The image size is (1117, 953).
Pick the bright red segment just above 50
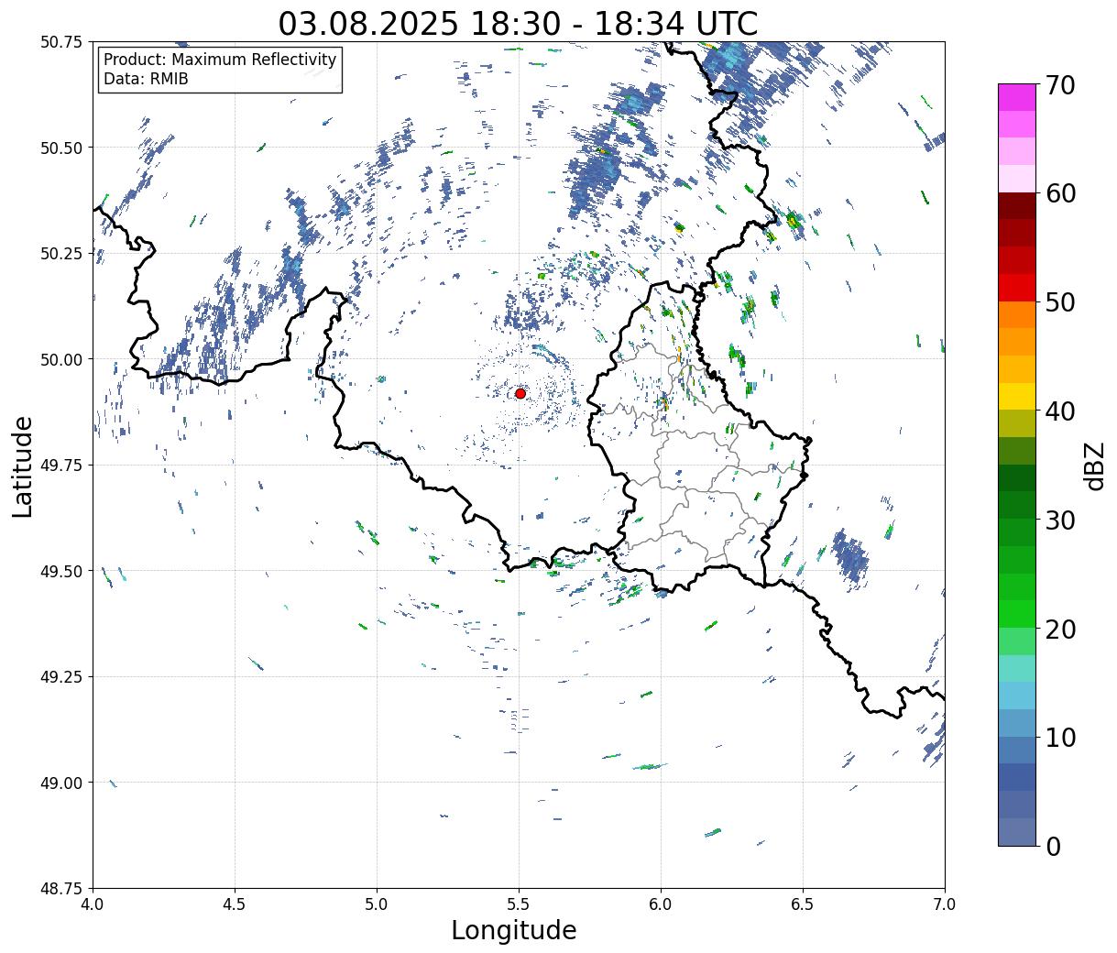coord(1017,288)
